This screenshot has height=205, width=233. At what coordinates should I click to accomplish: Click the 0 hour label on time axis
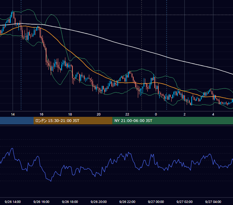tap(156, 114)
